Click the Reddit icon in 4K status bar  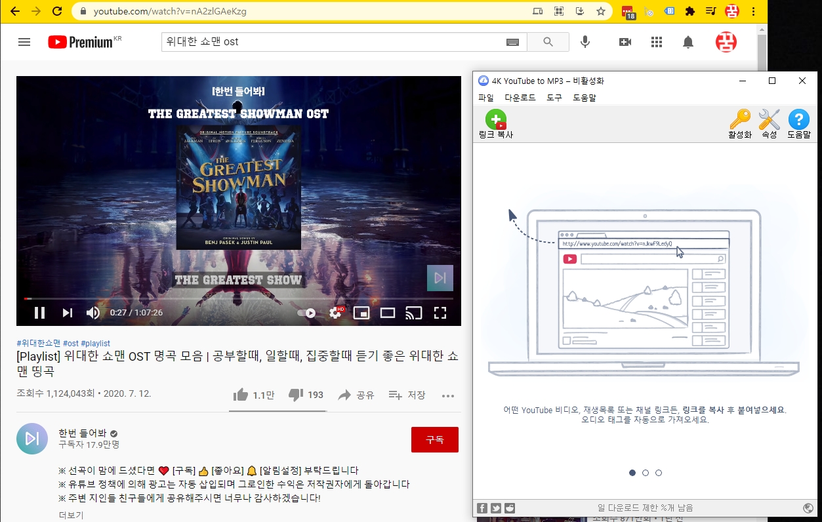click(x=510, y=508)
